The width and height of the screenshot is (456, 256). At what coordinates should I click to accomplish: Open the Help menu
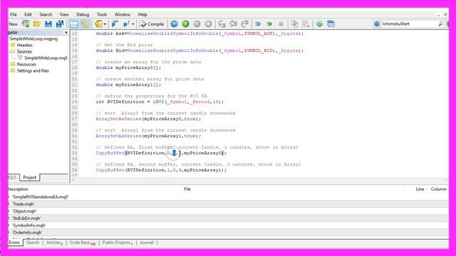[142, 14]
